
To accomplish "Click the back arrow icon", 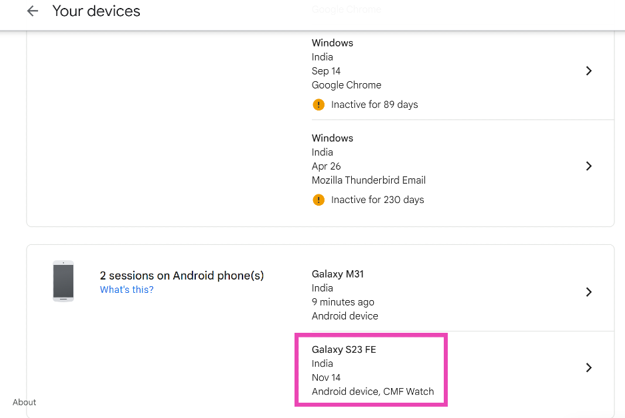I will pyautogui.click(x=32, y=11).
